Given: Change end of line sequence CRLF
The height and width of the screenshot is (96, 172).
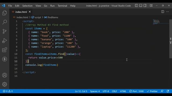Looking at the screenshot, I should 114,91.
